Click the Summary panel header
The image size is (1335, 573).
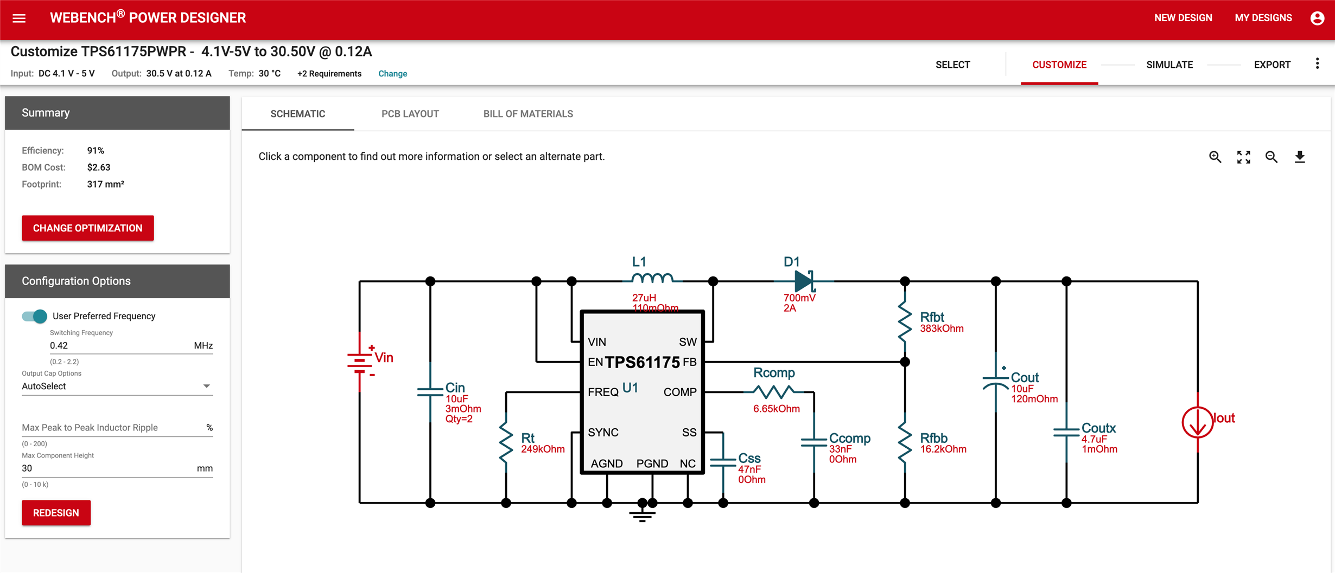[x=117, y=113]
